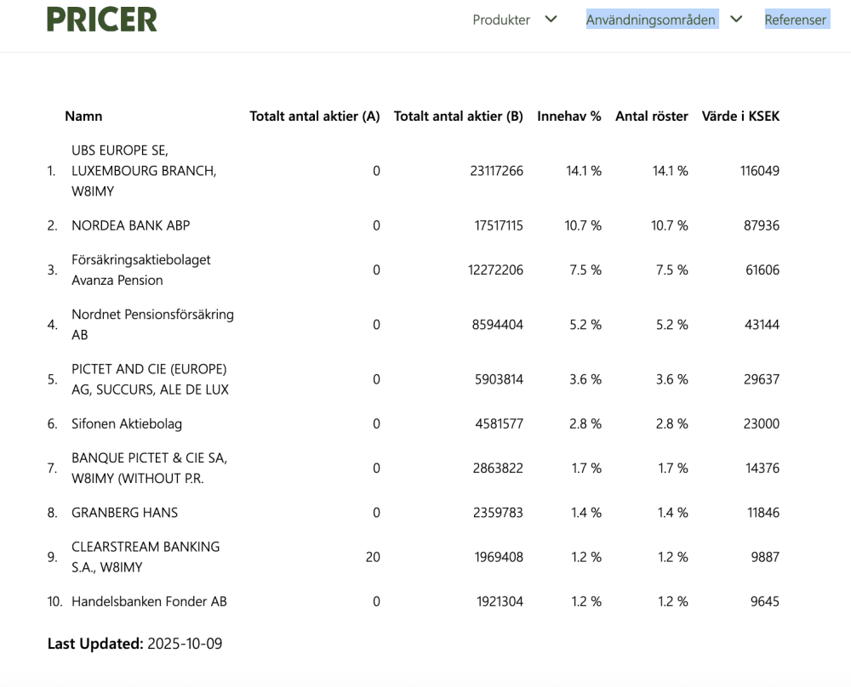The width and height of the screenshot is (851, 687).
Task: Click the Totalt antal aktier (B) header
Action: 459,116
